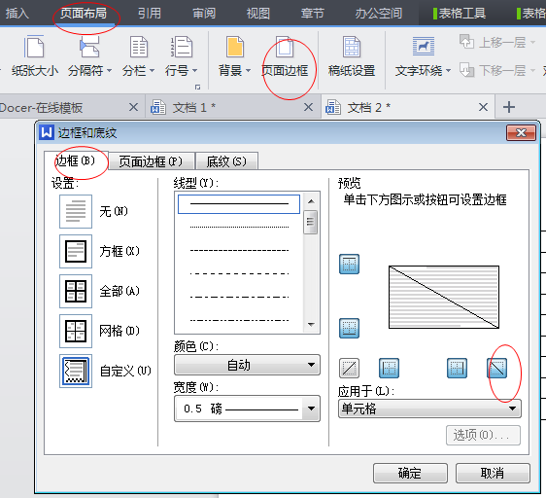Viewport: 546px width, 498px height.
Task: Select the 方框 box border setting
Action: pos(76,251)
